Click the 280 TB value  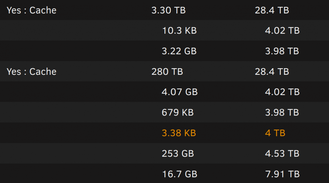167,71
